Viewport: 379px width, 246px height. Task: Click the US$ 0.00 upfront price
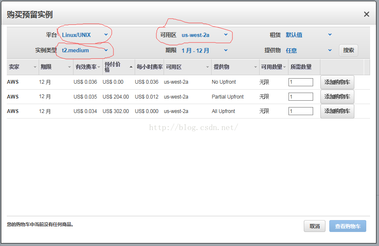113,82
